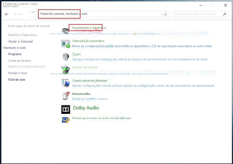This screenshot has width=233, height=164.
Task: Click the Infravermelho icon
Action: (65, 96)
